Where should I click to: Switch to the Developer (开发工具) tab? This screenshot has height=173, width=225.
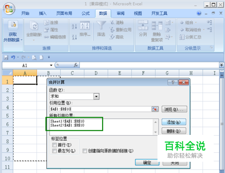(x=159, y=13)
